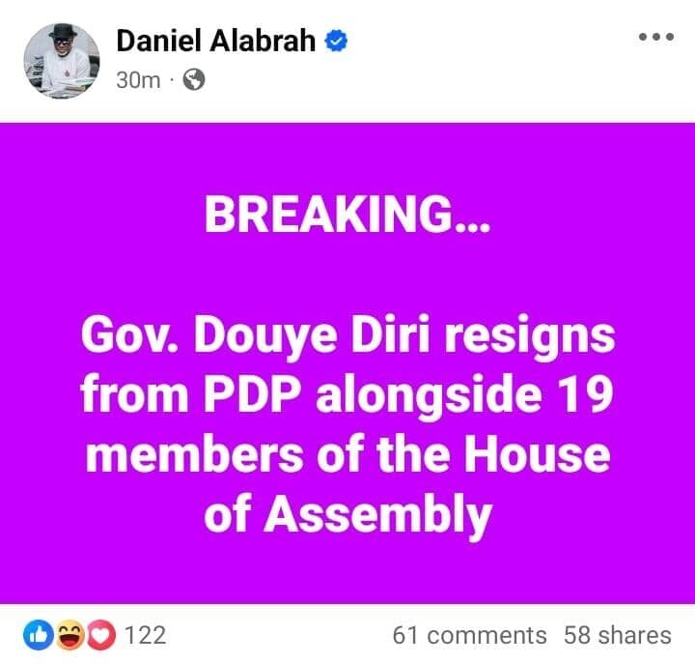Screen dimensions: 695x664
Task: Tap the 'members of the House' line
Action: click(347, 457)
